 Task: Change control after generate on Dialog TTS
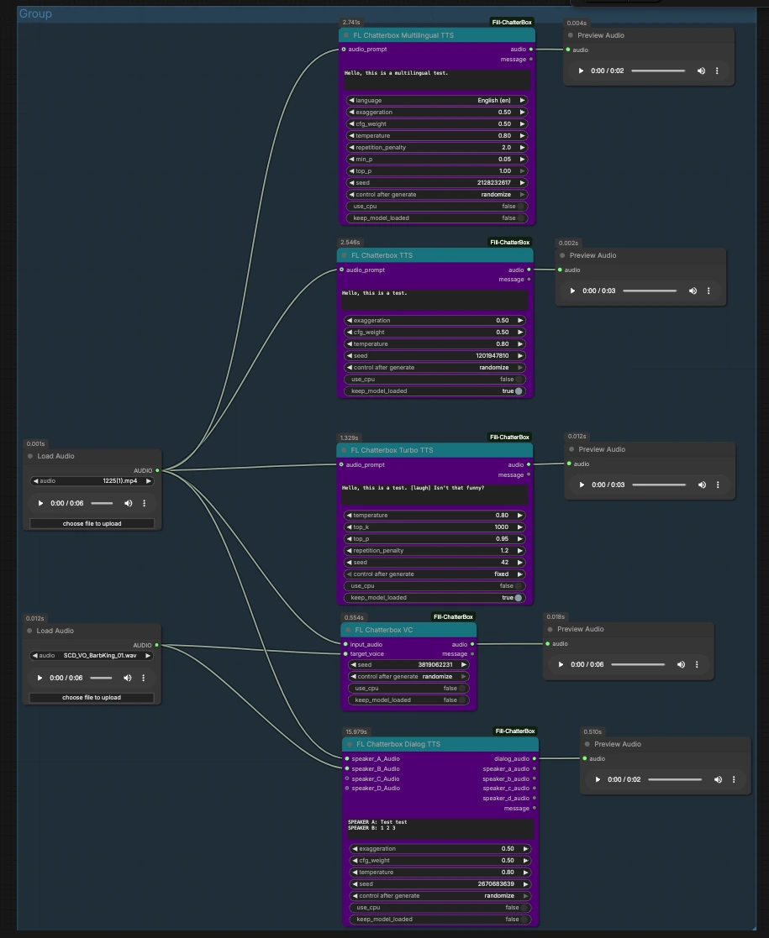pyautogui.click(x=440, y=896)
